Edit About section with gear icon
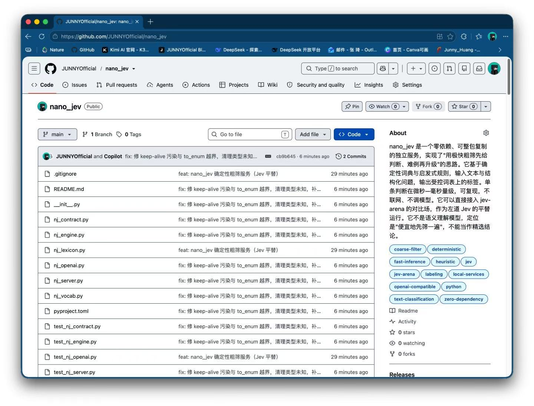This screenshot has width=534, height=406. (x=486, y=133)
